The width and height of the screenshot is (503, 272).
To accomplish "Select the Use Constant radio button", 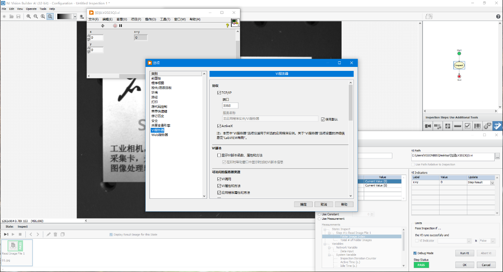I will pos(319,214).
